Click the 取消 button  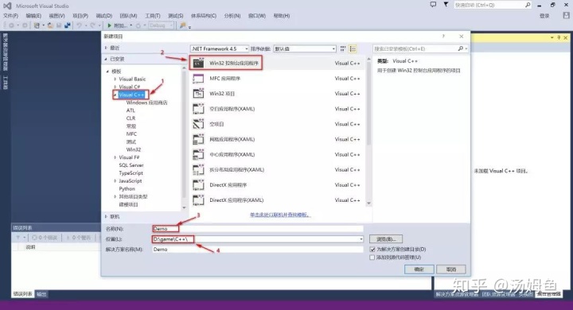[451, 269]
